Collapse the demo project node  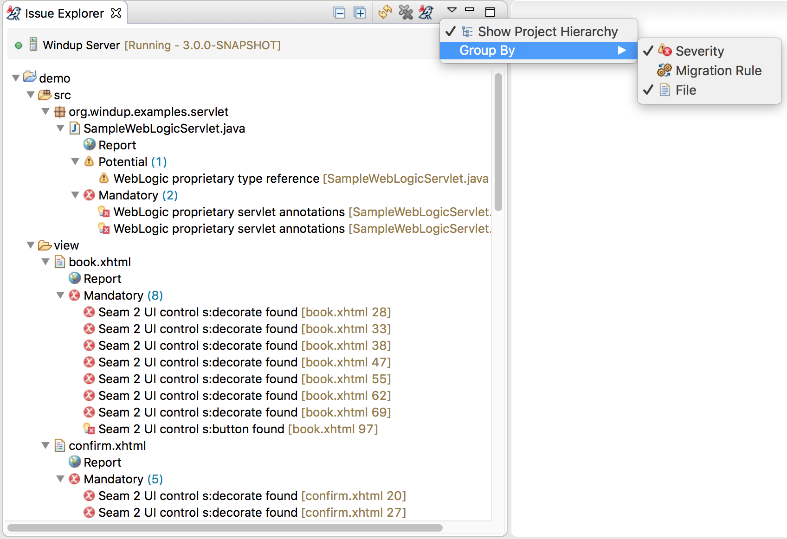tap(16, 78)
